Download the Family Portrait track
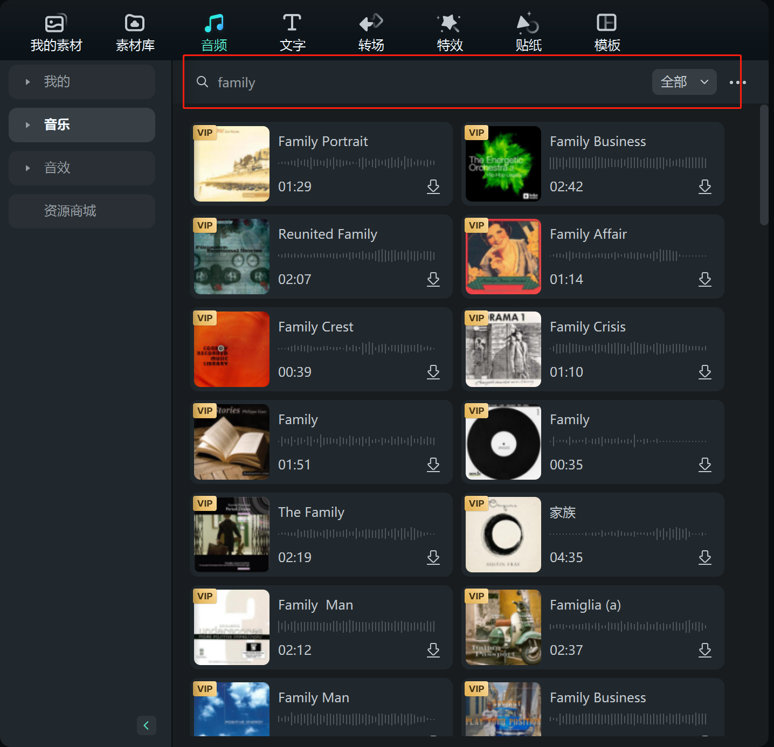The width and height of the screenshot is (774, 747). point(433,186)
